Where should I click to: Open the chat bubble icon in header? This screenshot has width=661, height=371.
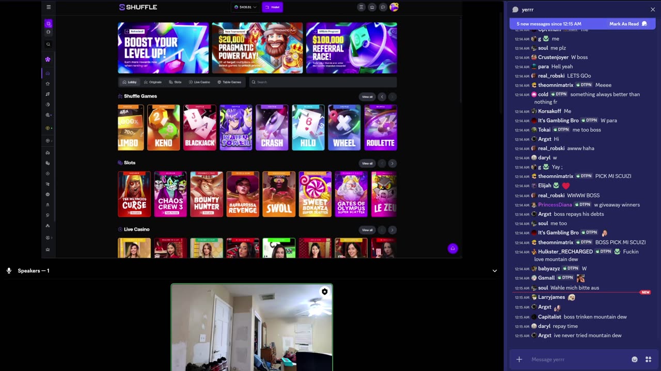click(x=383, y=7)
